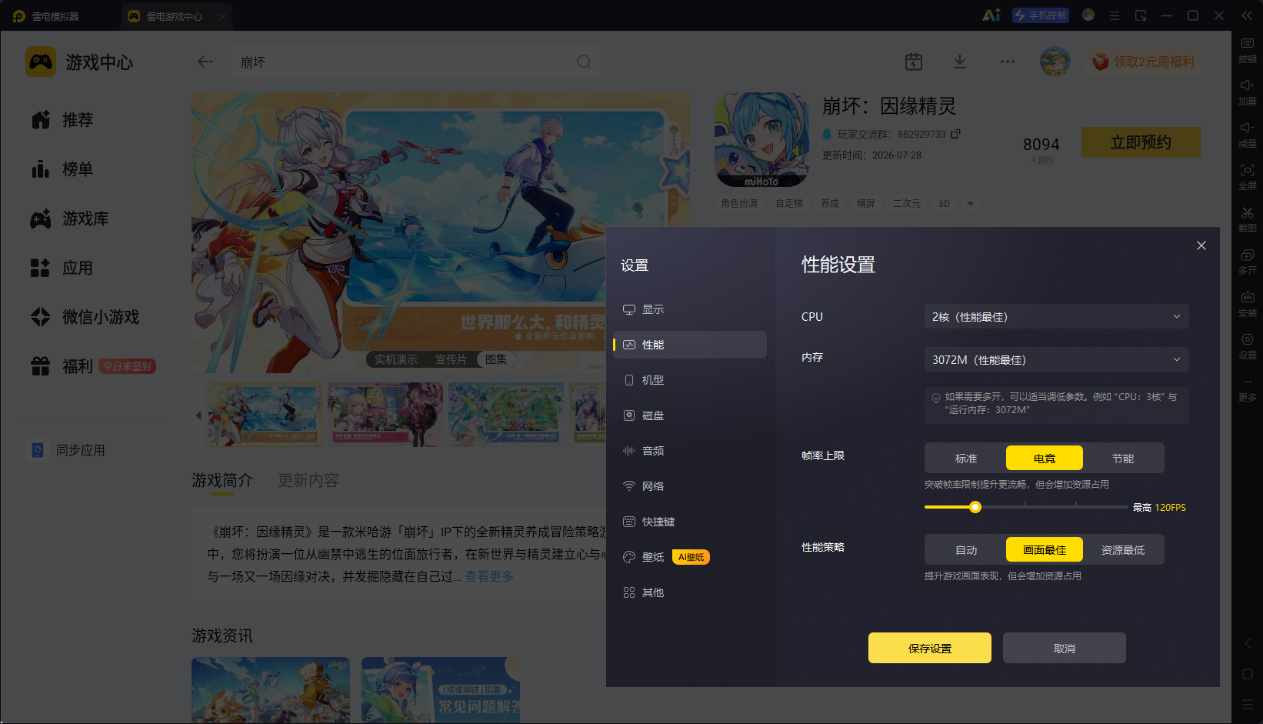
Task: Click the game center profile avatar
Action: point(1055,62)
